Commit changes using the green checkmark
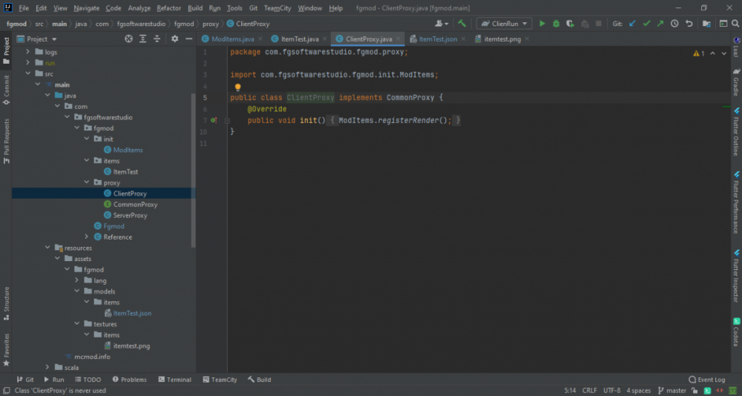Screen dimensions: 742x396 click(646, 24)
